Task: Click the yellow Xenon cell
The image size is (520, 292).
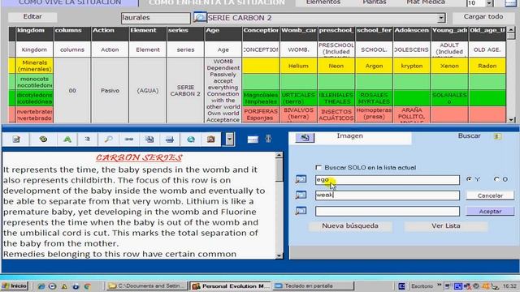Action: [x=449, y=66]
